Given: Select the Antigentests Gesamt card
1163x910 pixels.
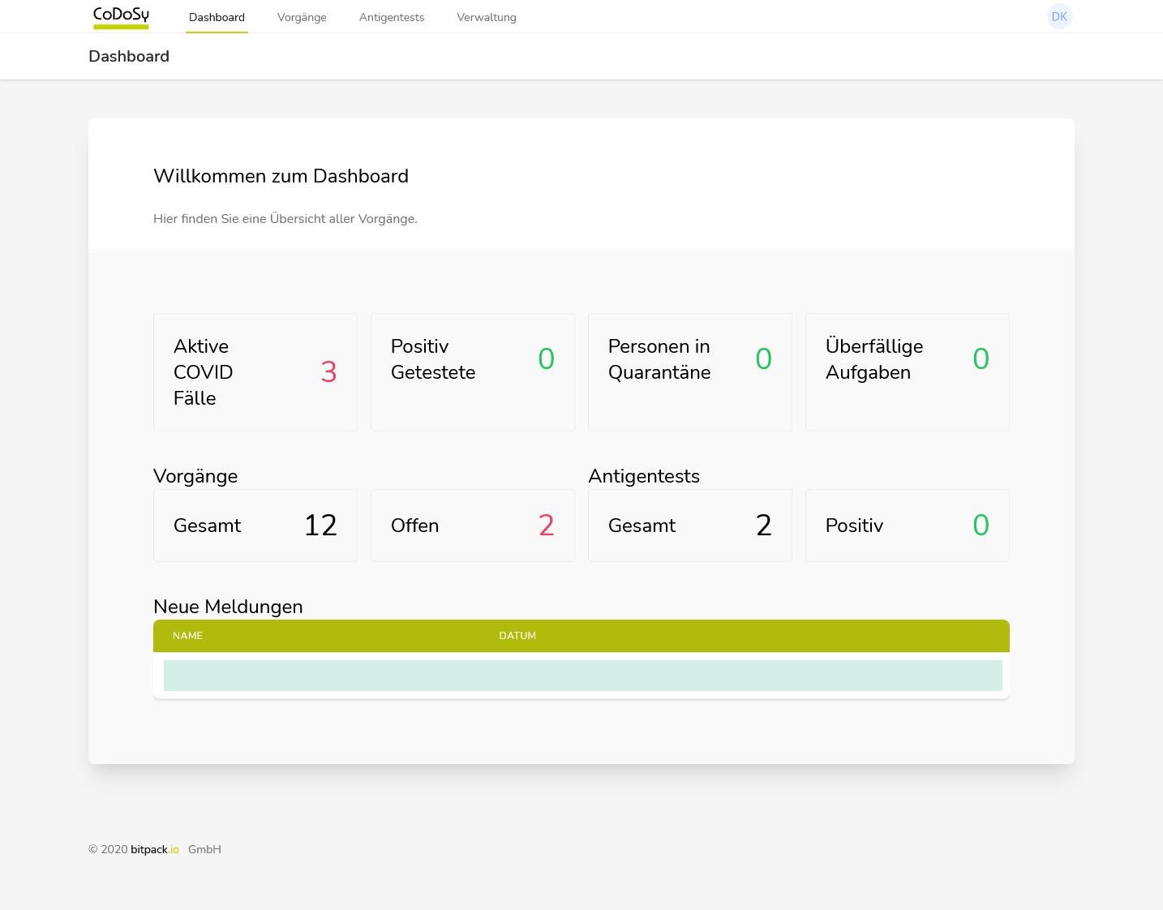Looking at the screenshot, I should [x=689, y=525].
